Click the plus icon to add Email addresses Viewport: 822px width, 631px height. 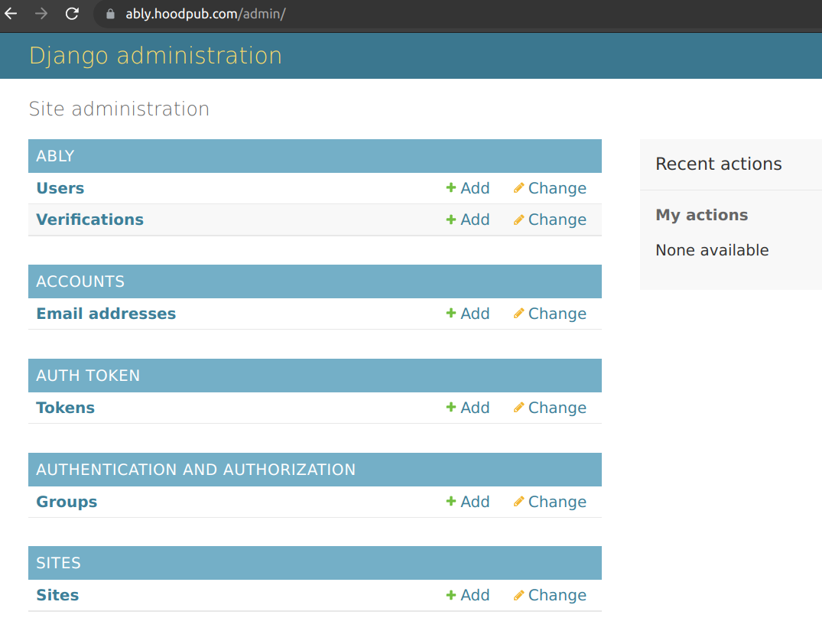pyautogui.click(x=451, y=314)
